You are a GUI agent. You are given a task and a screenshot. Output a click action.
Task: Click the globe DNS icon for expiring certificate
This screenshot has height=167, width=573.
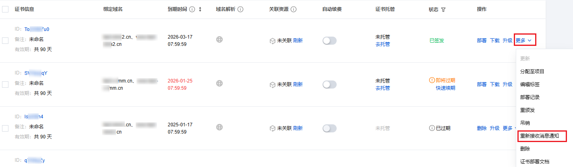[x=219, y=83]
